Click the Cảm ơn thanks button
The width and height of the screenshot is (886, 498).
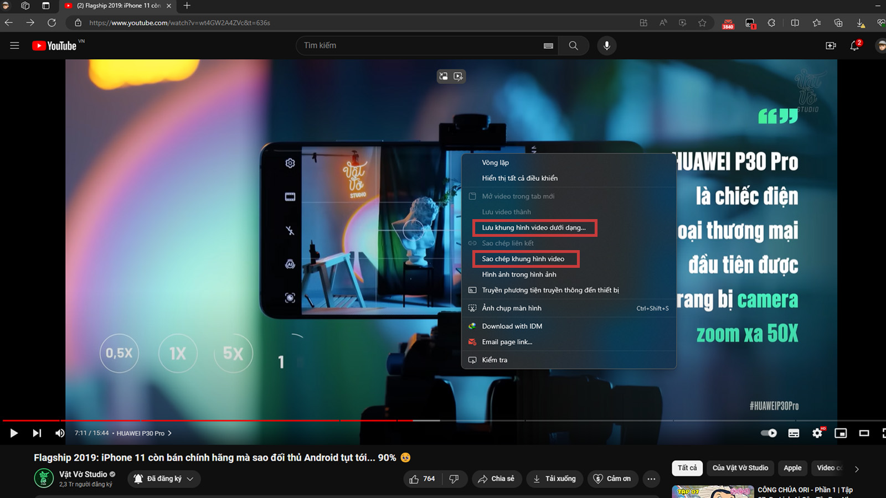pos(612,479)
